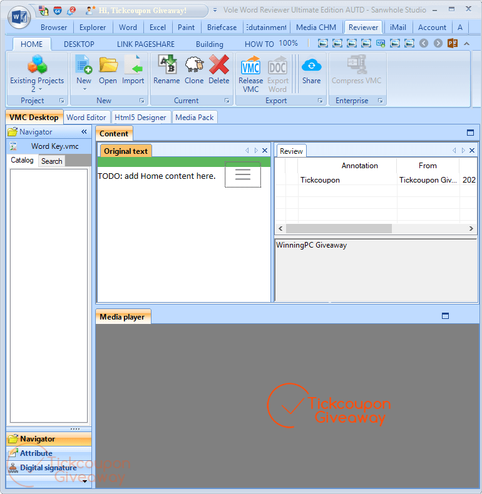Click the Attribute button in bottom pane
The height and width of the screenshot is (494, 482).
coord(49,453)
